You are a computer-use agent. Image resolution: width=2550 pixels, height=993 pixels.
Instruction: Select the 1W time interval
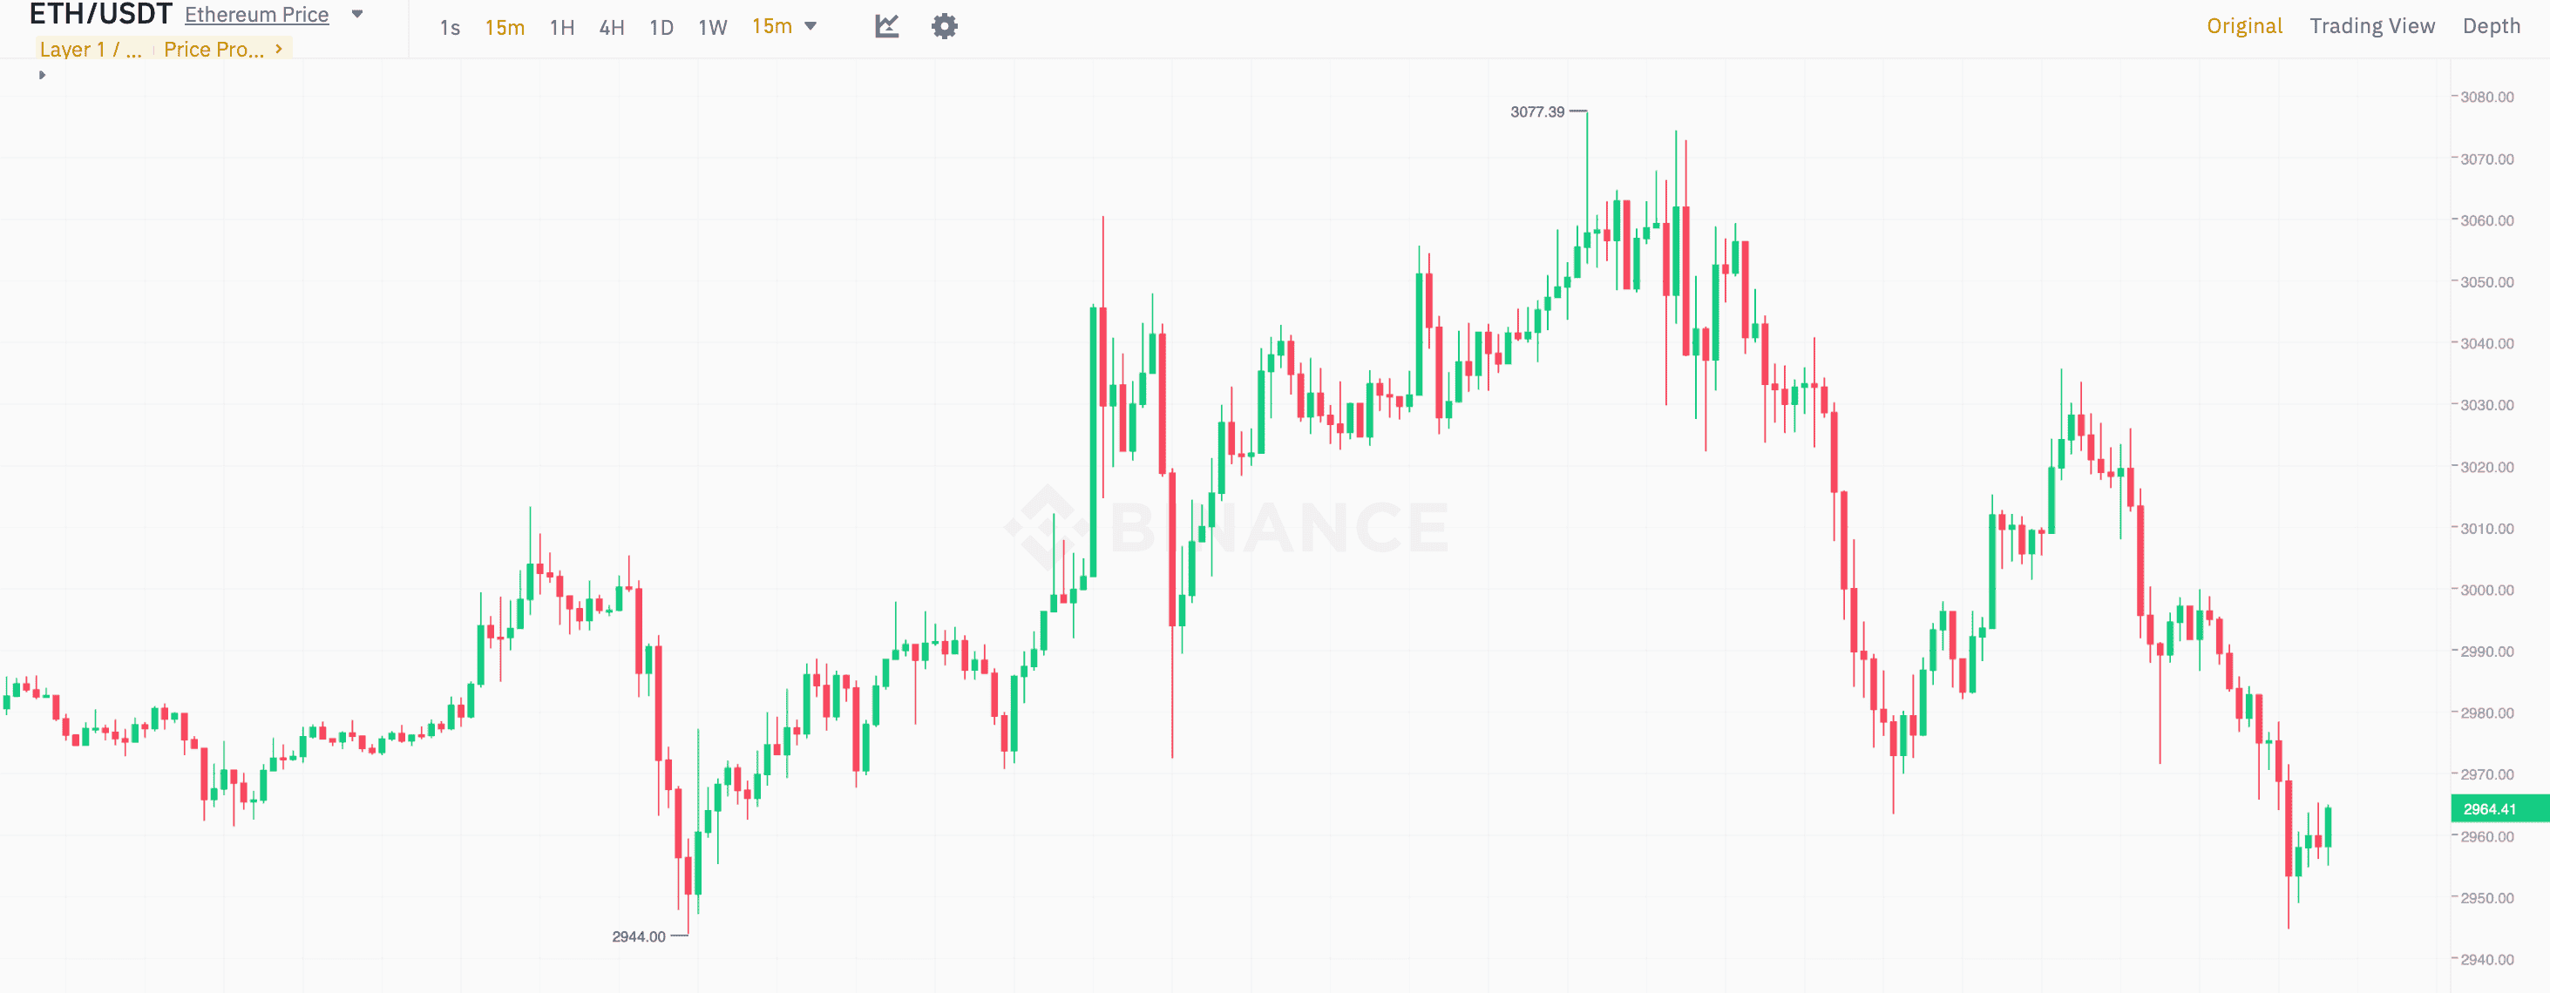pyautogui.click(x=712, y=28)
